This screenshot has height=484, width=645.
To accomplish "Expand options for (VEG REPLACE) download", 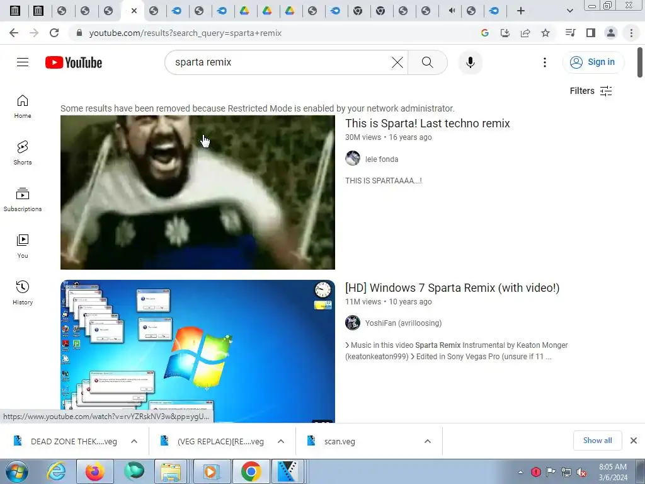I will (281, 441).
